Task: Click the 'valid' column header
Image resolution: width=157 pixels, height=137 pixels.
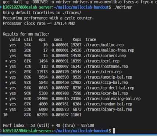Action: pyautogui.click(x=15, y=40)
